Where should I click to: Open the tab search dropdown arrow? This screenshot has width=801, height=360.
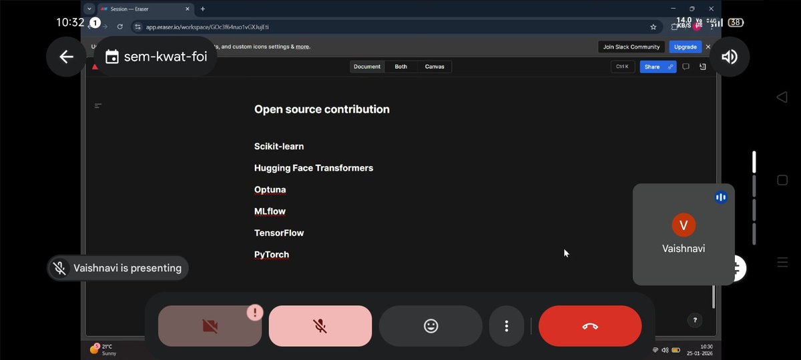89,9
